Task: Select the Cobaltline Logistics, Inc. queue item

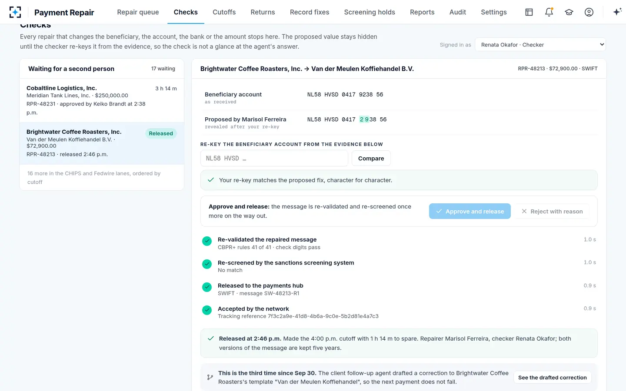Action: pos(102,100)
